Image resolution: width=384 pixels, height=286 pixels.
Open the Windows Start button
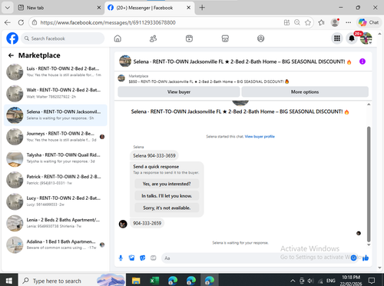8,281
